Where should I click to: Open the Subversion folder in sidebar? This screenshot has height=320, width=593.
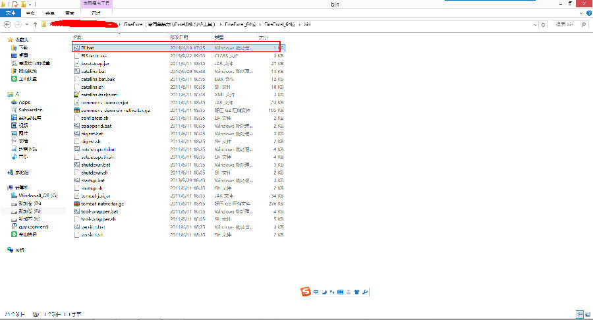29,110
